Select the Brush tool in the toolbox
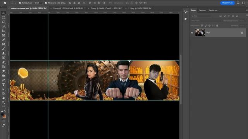The image size is (248, 139). point(3,49)
